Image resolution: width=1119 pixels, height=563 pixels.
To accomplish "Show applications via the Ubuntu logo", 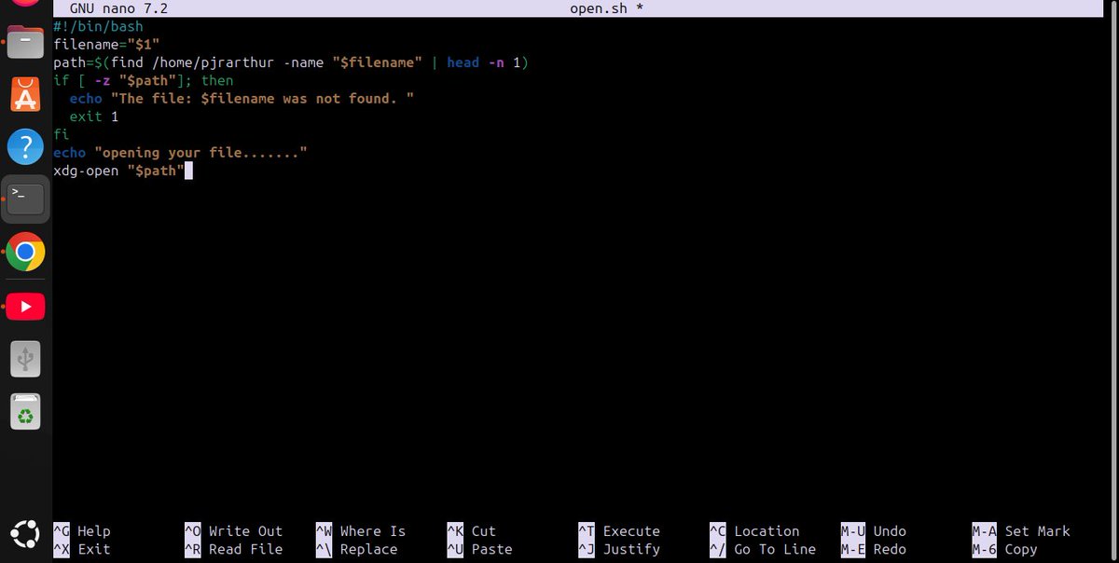I will click(25, 534).
